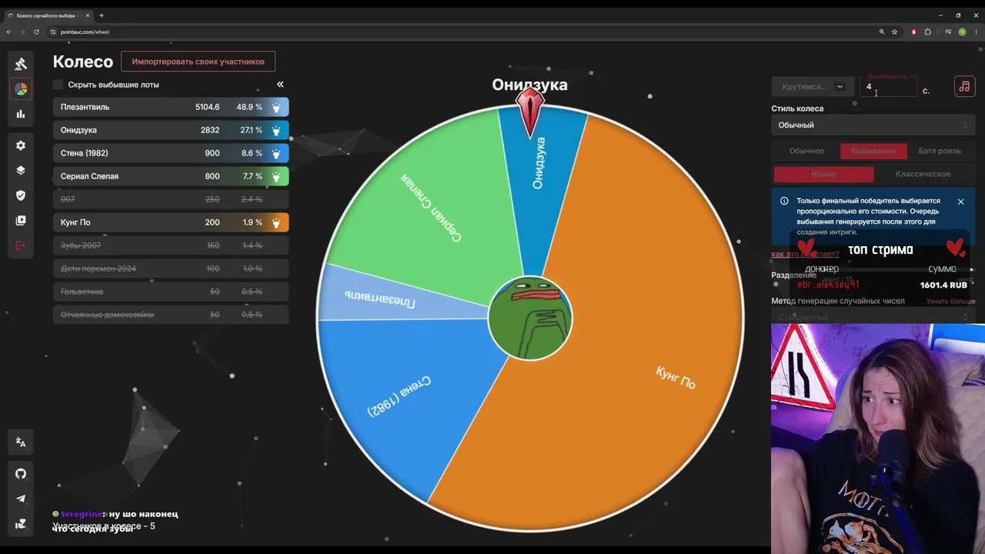Toggle the Скрыть выбывшие лоты checkbox

click(58, 85)
